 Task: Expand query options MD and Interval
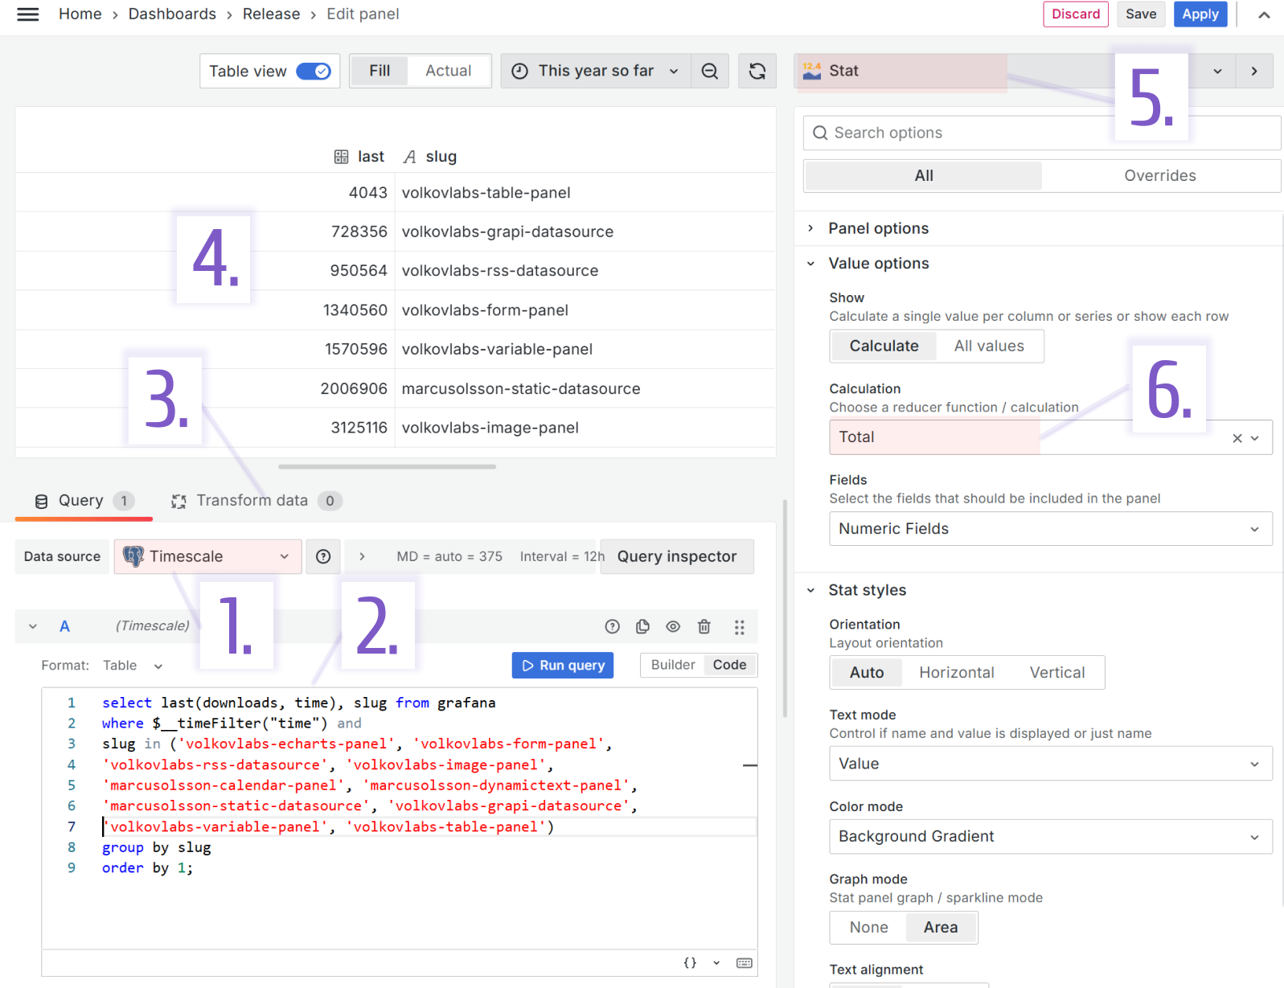point(362,556)
